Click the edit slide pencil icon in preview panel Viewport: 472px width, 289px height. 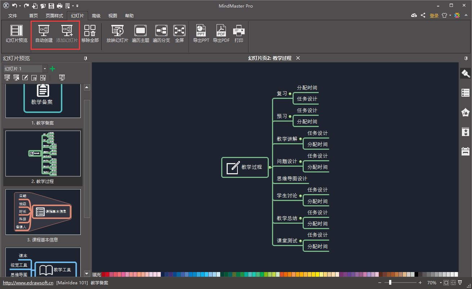click(x=25, y=78)
